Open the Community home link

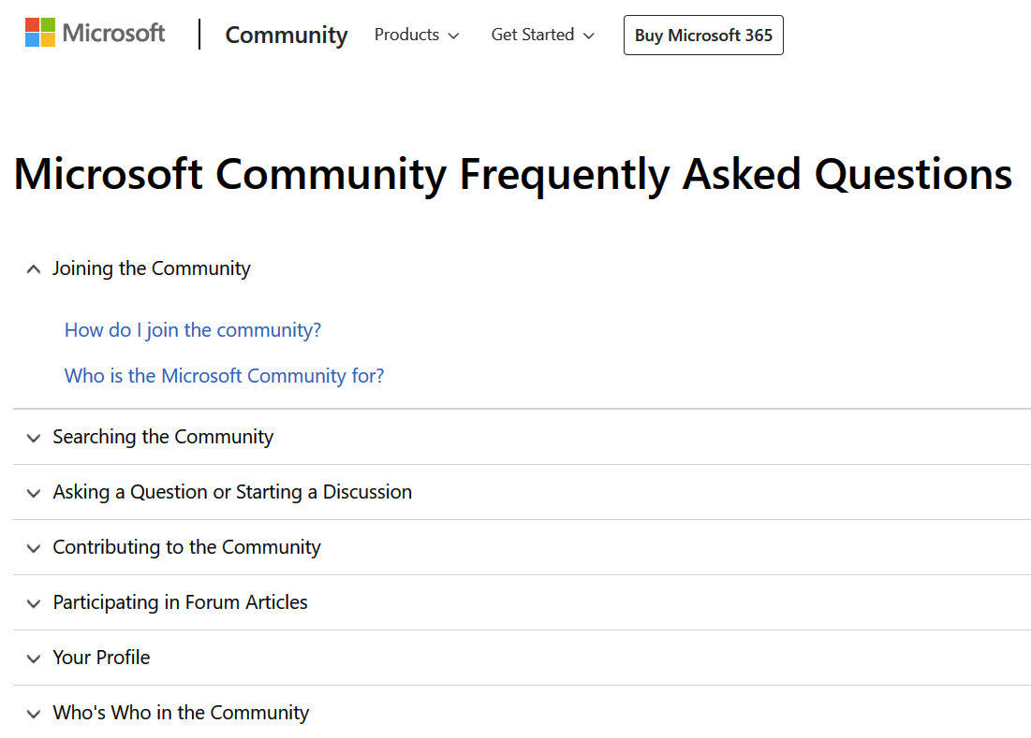coord(286,35)
